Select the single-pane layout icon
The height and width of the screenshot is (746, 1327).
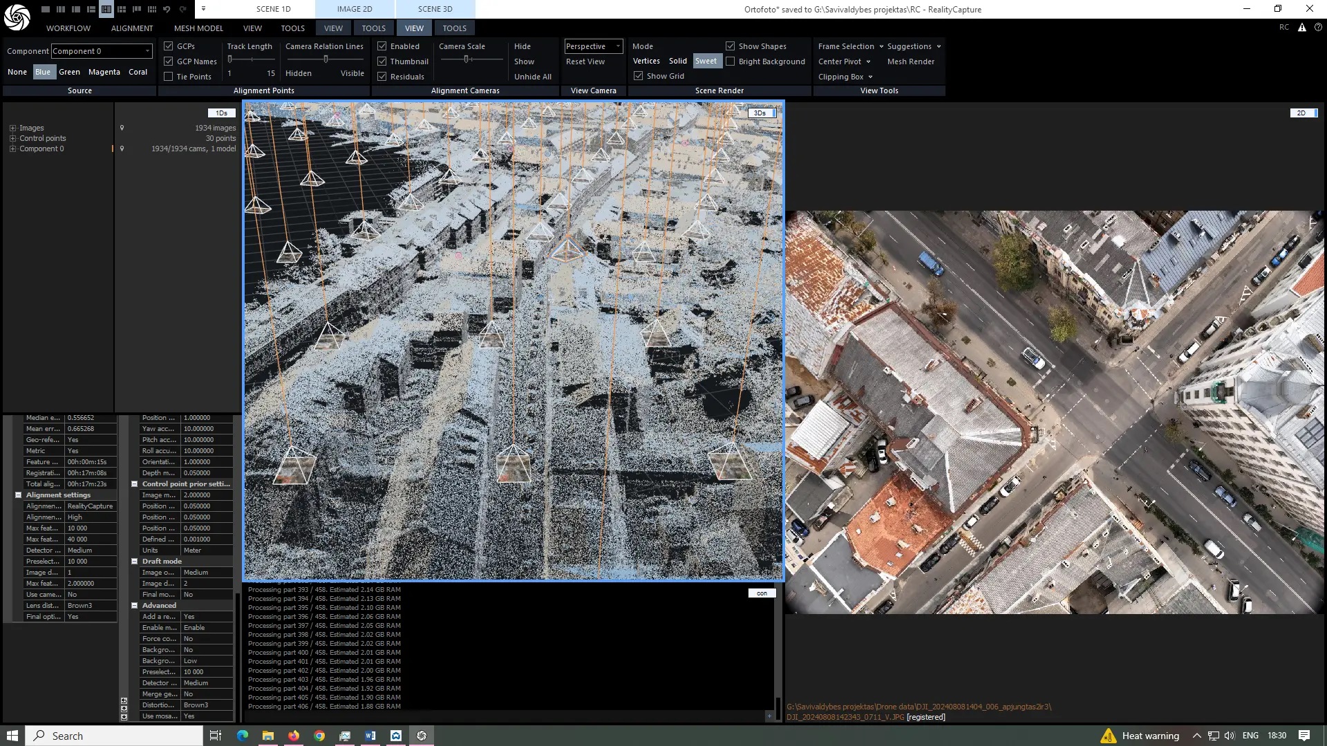point(46,10)
